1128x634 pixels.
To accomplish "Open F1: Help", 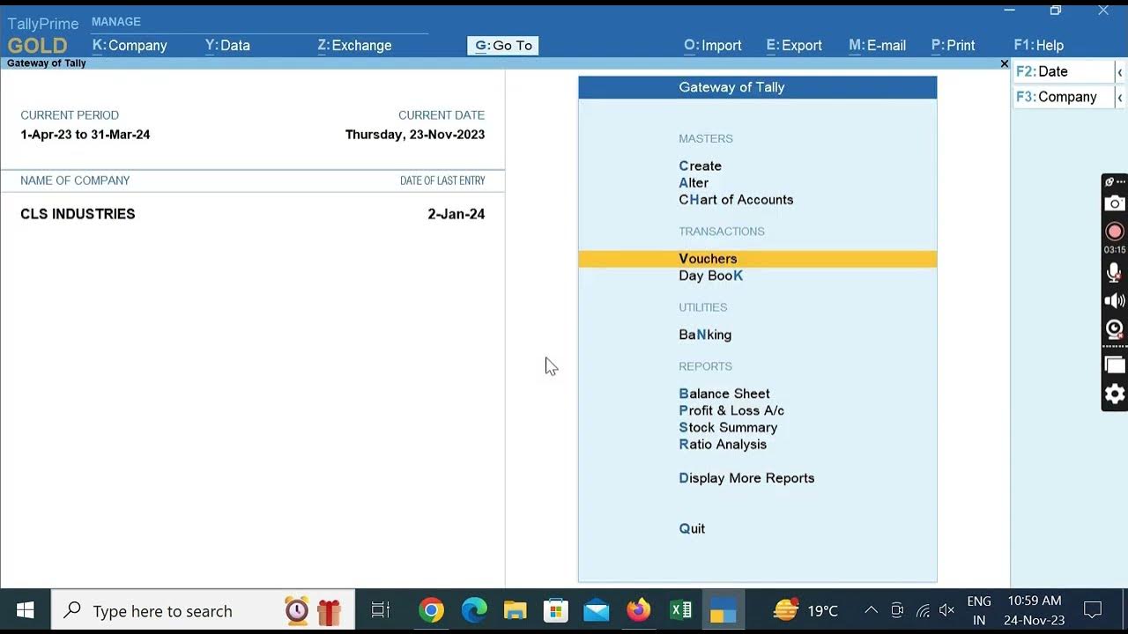I will (1039, 45).
